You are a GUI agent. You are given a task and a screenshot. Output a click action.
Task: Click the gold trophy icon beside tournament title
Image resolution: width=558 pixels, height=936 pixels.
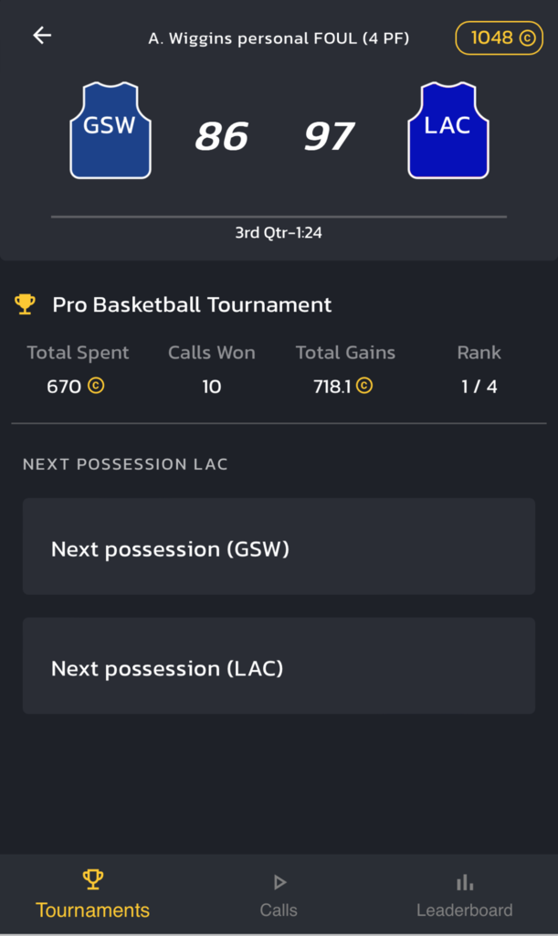coord(26,304)
